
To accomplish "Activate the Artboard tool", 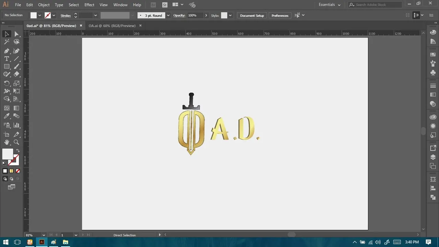I will pyautogui.click(x=7, y=134).
